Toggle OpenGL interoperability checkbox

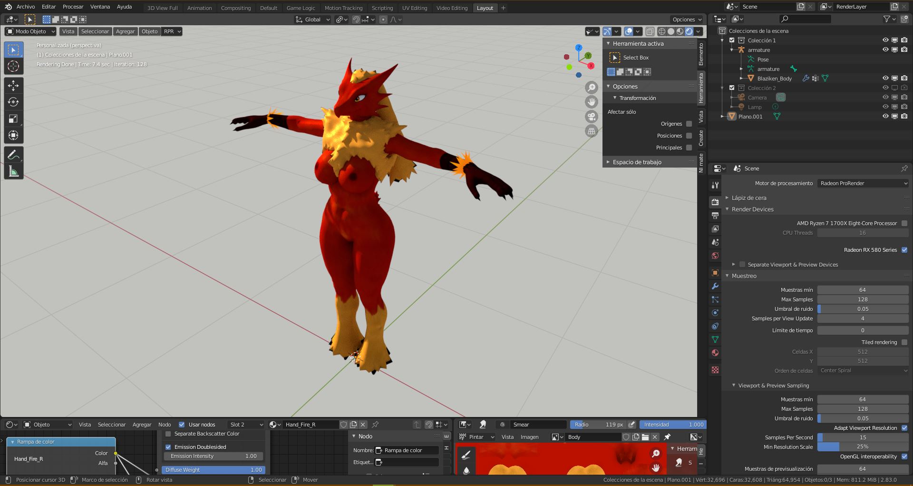904,456
